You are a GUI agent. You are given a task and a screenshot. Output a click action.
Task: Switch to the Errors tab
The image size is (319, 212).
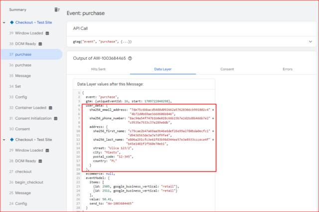(288, 69)
